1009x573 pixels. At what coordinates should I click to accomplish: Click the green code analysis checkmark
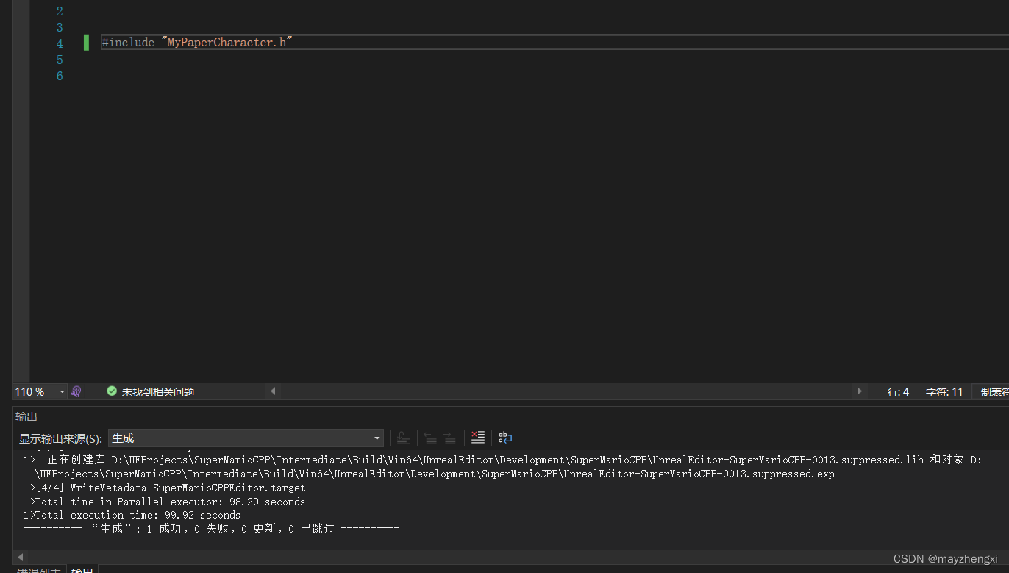pyautogui.click(x=112, y=391)
